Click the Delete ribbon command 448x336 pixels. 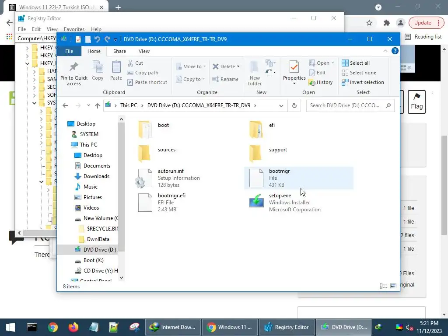pyautogui.click(x=224, y=66)
